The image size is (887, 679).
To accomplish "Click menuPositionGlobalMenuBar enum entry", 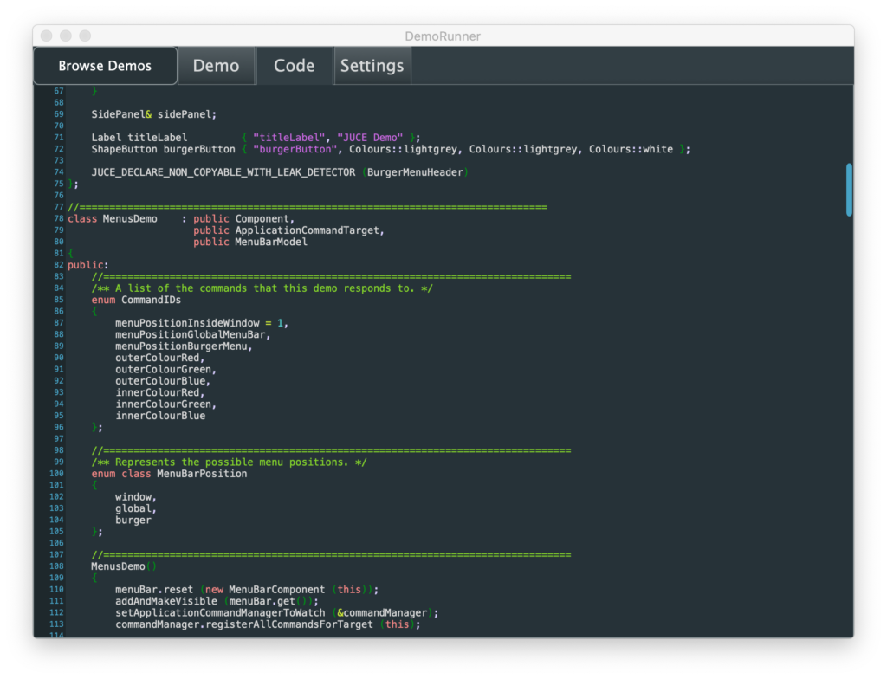I will 192,334.
